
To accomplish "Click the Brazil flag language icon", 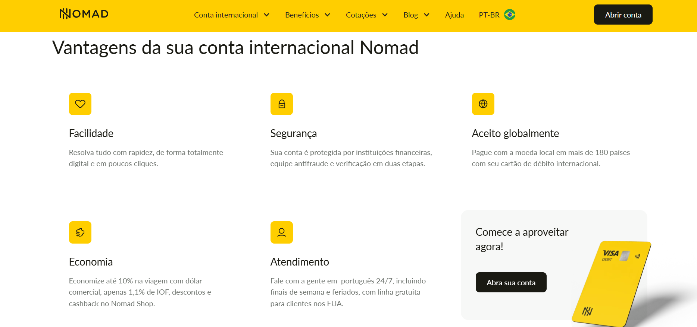I will click(x=510, y=15).
